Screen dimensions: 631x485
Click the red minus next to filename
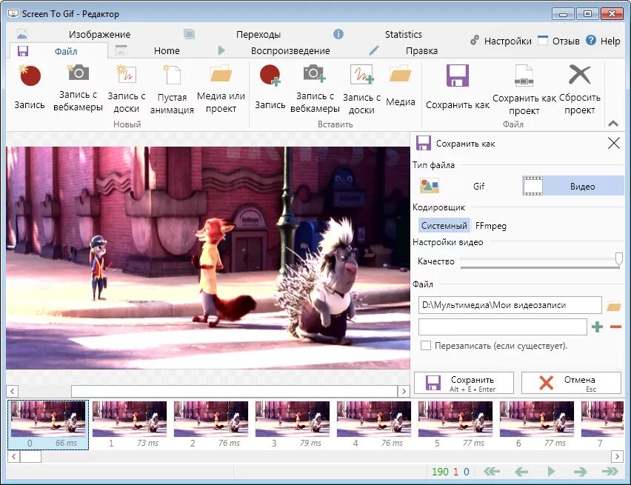coord(615,327)
